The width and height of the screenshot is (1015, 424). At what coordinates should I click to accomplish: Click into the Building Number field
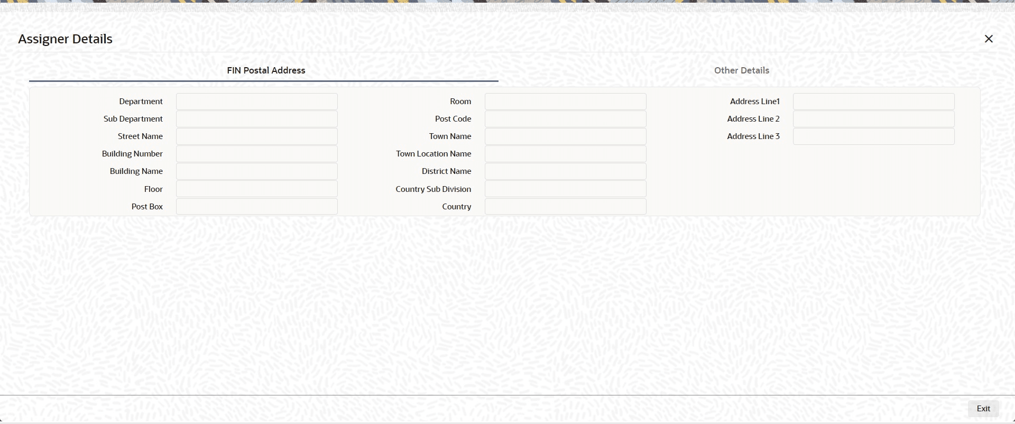click(x=257, y=154)
